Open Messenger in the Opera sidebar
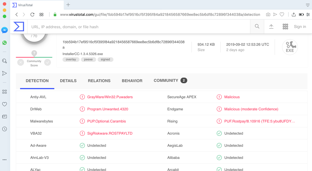The width and height of the screenshot is (312, 171). pyautogui.click(x=5, y=30)
